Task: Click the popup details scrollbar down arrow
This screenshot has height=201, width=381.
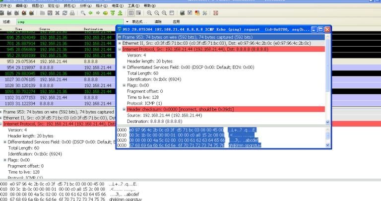Action: (x=327, y=122)
